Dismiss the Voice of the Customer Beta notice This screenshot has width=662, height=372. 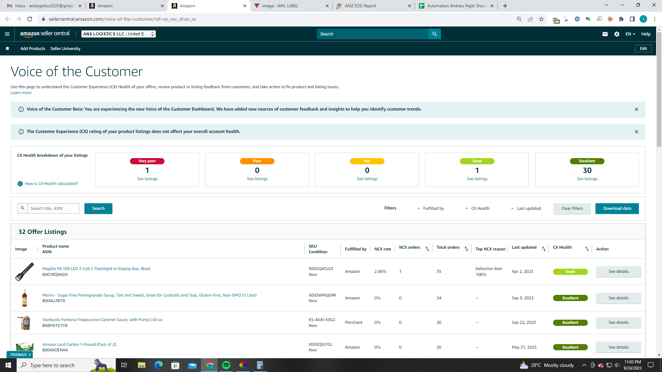coord(636,110)
